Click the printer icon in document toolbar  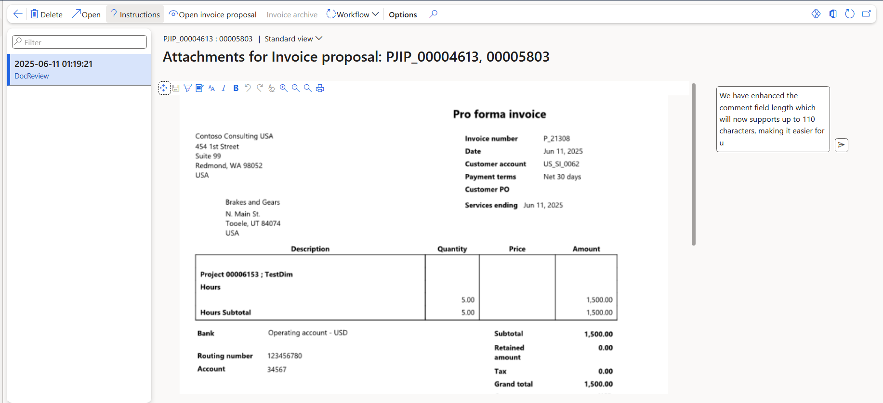tap(320, 88)
